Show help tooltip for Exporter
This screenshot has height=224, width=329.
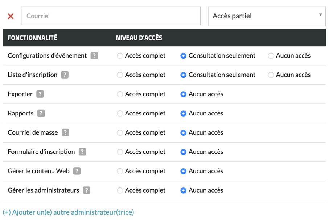pyautogui.click(x=40, y=94)
